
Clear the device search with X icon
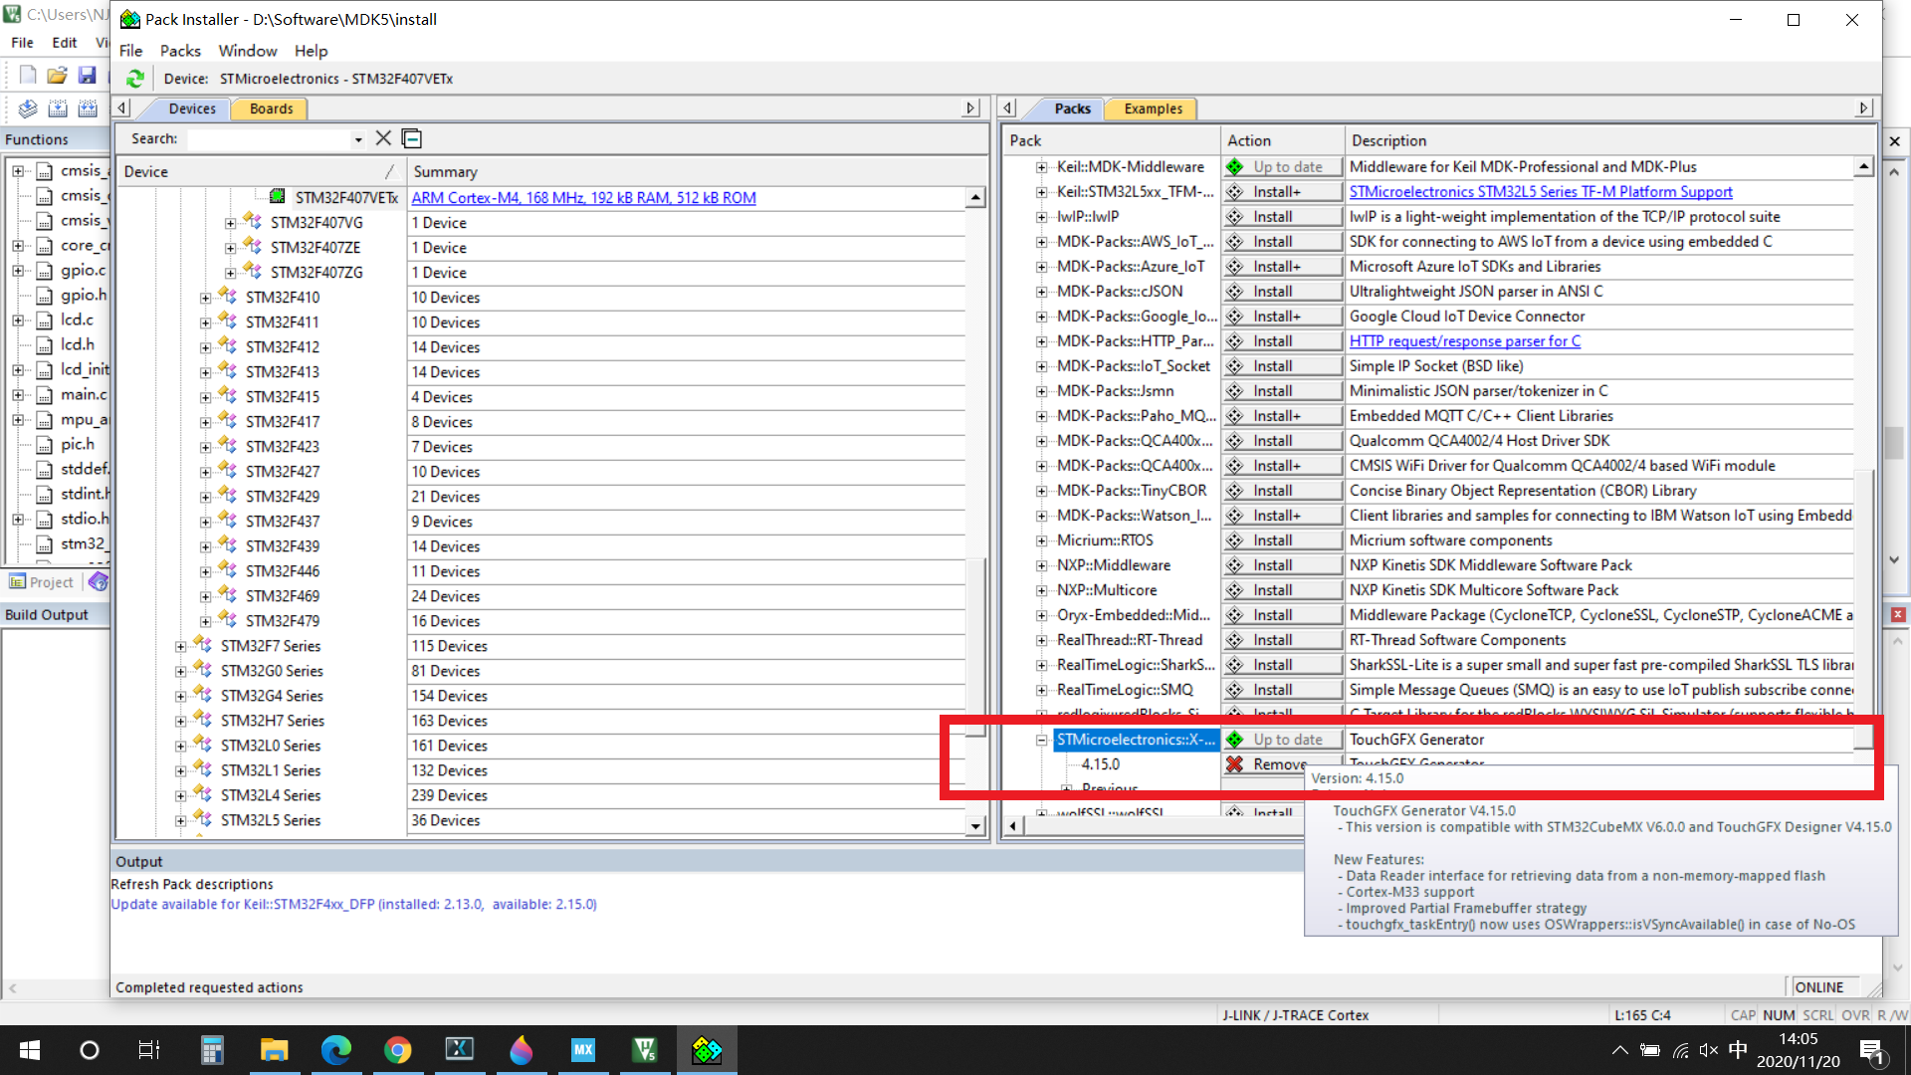(383, 138)
